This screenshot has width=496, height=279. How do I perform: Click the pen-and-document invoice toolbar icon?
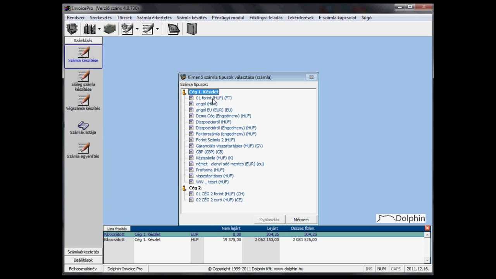(148, 29)
